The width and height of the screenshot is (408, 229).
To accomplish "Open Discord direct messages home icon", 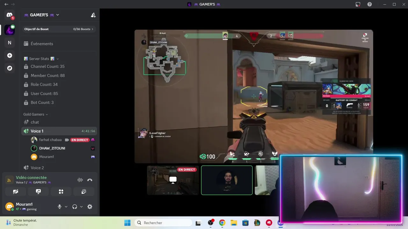I will coord(10,15).
